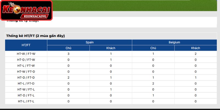The width and height of the screenshot is (220, 110).
Task: Click the HT-D / FT-D row label
Action: pyautogui.click(x=26, y=78)
